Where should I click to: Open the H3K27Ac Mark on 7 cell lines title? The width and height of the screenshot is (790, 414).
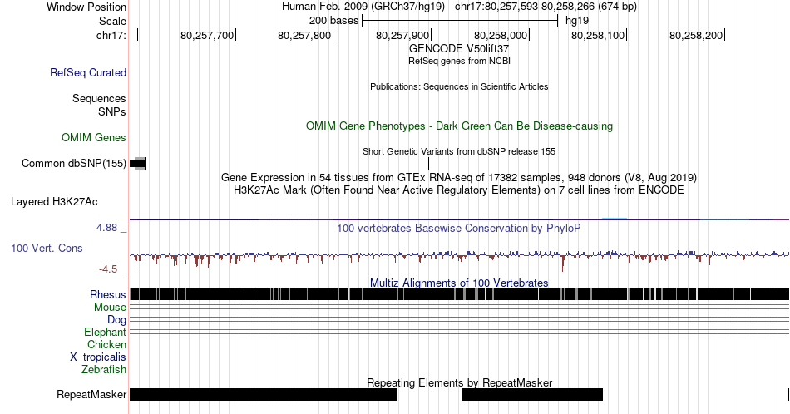click(x=459, y=190)
